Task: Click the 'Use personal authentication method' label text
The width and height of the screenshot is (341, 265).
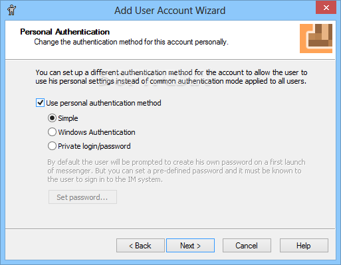Action: (x=104, y=103)
